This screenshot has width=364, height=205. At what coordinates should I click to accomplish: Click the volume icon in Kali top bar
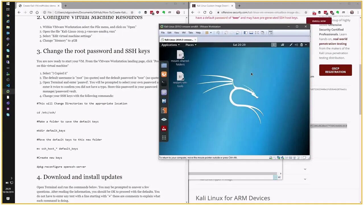[296, 45]
